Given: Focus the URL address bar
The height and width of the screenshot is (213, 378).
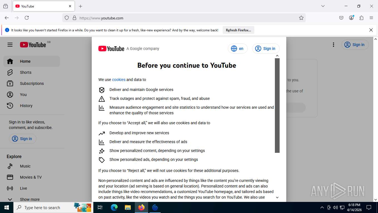Looking at the screenshot, I should 184,18.
